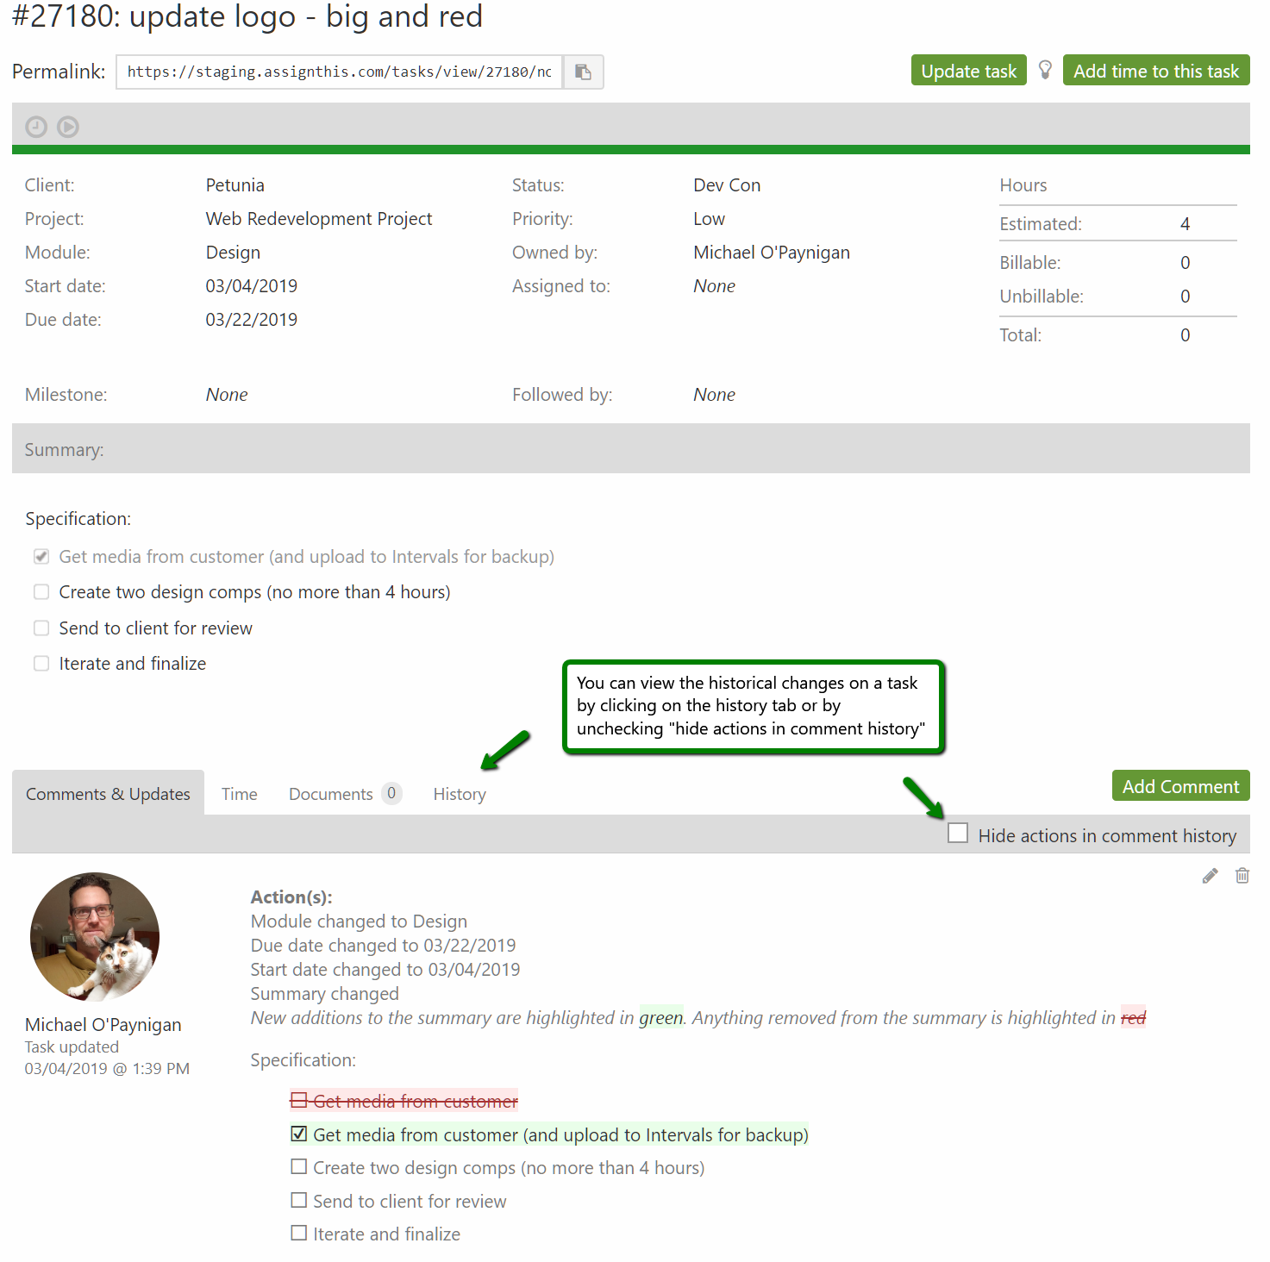Image resolution: width=1270 pixels, height=1262 pixels.
Task: Click the clock timer icon
Action: [36, 128]
